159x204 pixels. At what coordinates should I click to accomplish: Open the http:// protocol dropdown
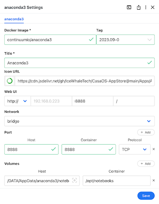(x=17, y=101)
